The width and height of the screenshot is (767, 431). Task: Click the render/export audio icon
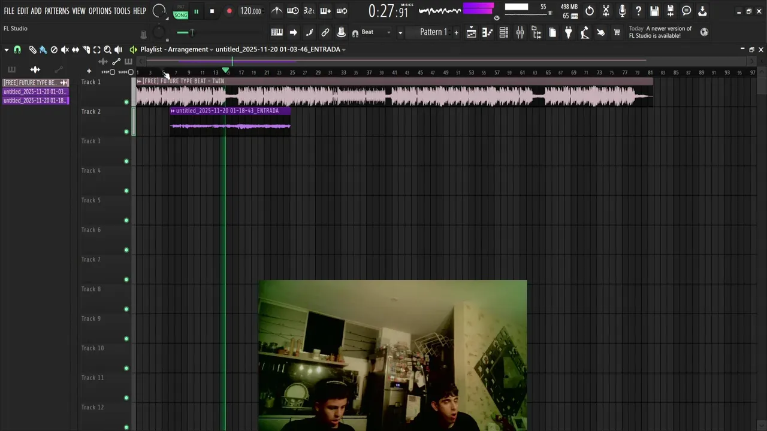tap(671, 11)
